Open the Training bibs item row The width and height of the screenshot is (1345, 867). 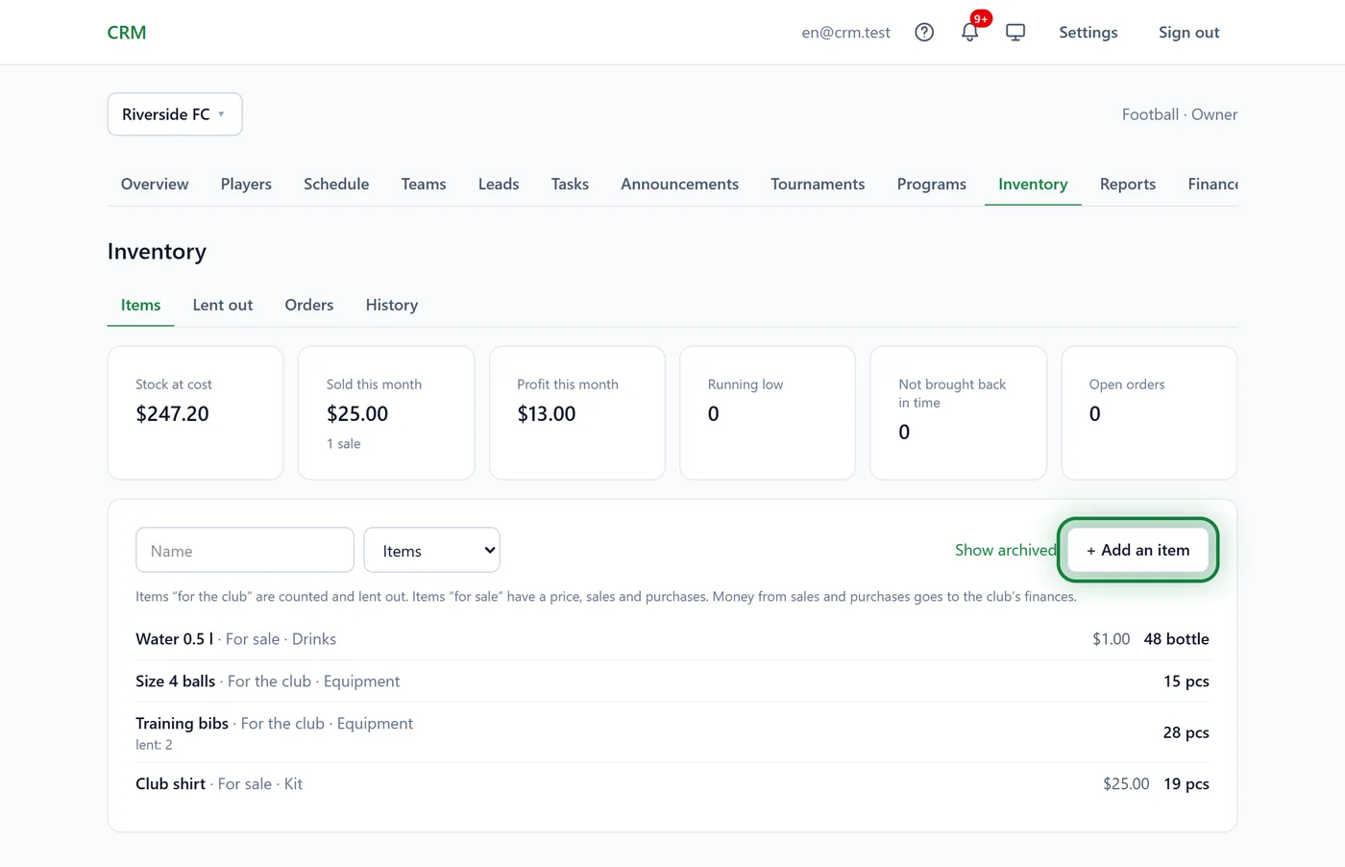pyautogui.click(x=672, y=732)
